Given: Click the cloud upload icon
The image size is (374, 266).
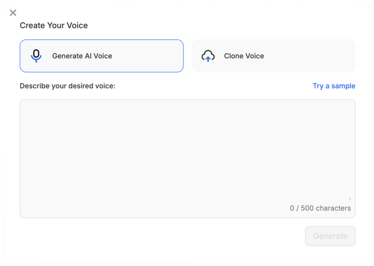Looking at the screenshot, I should pyautogui.click(x=208, y=56).
